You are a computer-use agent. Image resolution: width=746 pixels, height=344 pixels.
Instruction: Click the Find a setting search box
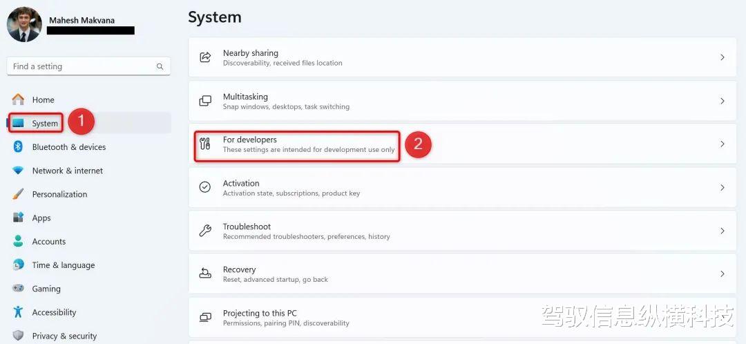click(x=89, y=66)
